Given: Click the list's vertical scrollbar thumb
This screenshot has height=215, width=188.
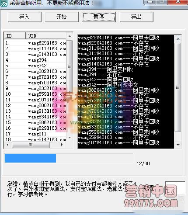Looking at the screenshot, I should pos(70,66).
